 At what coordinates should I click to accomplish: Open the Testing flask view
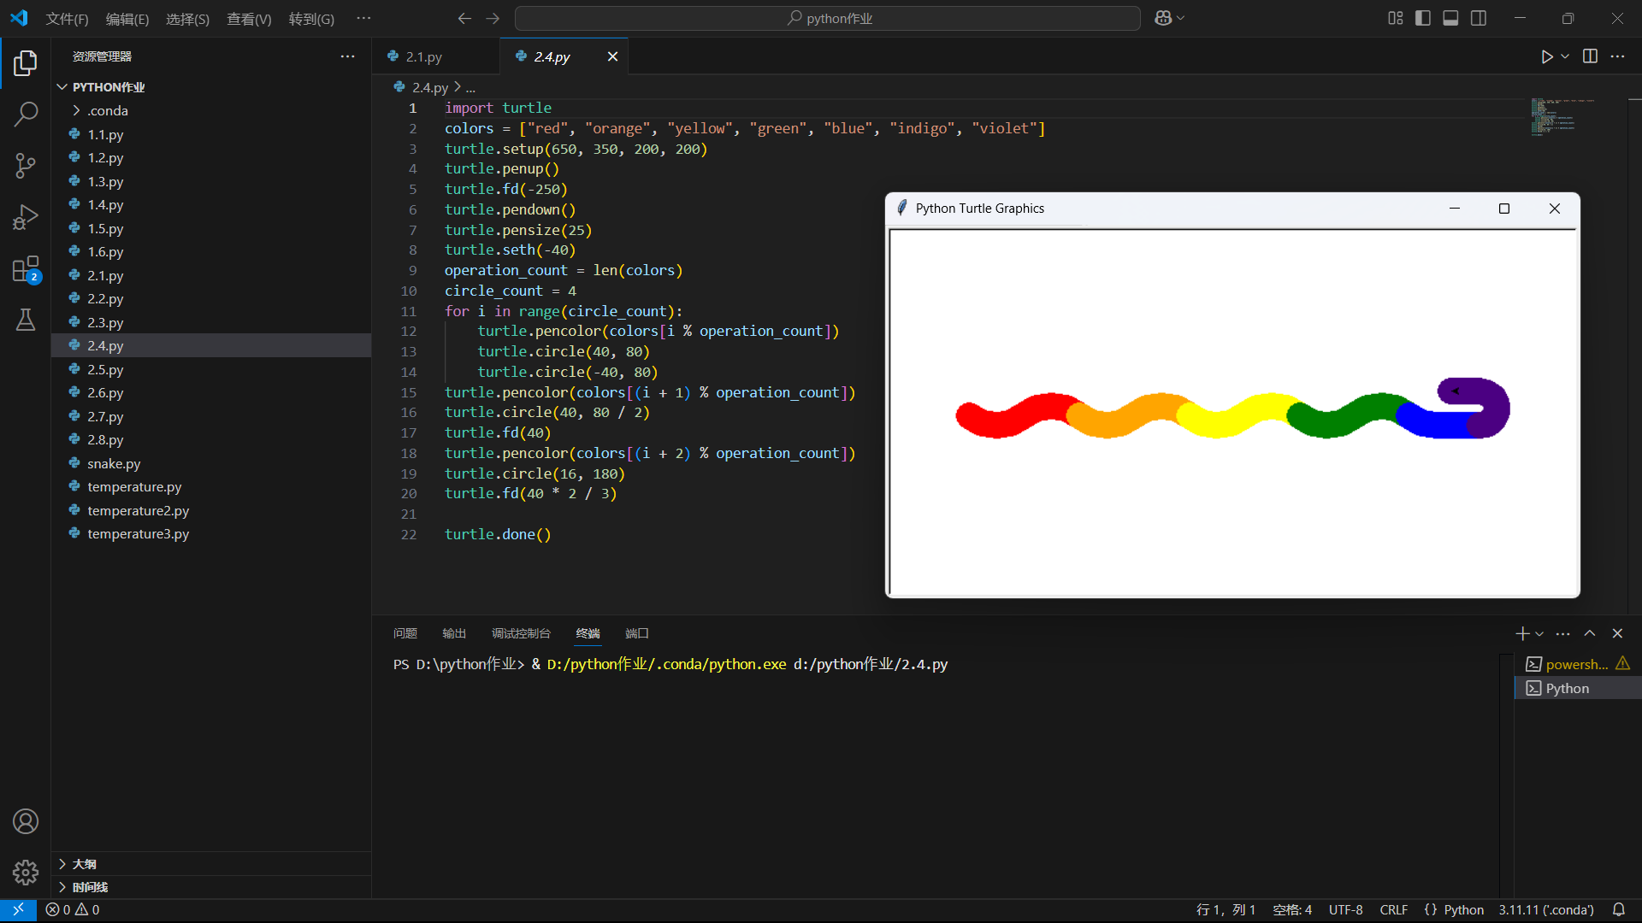click(x=26, y=320)
